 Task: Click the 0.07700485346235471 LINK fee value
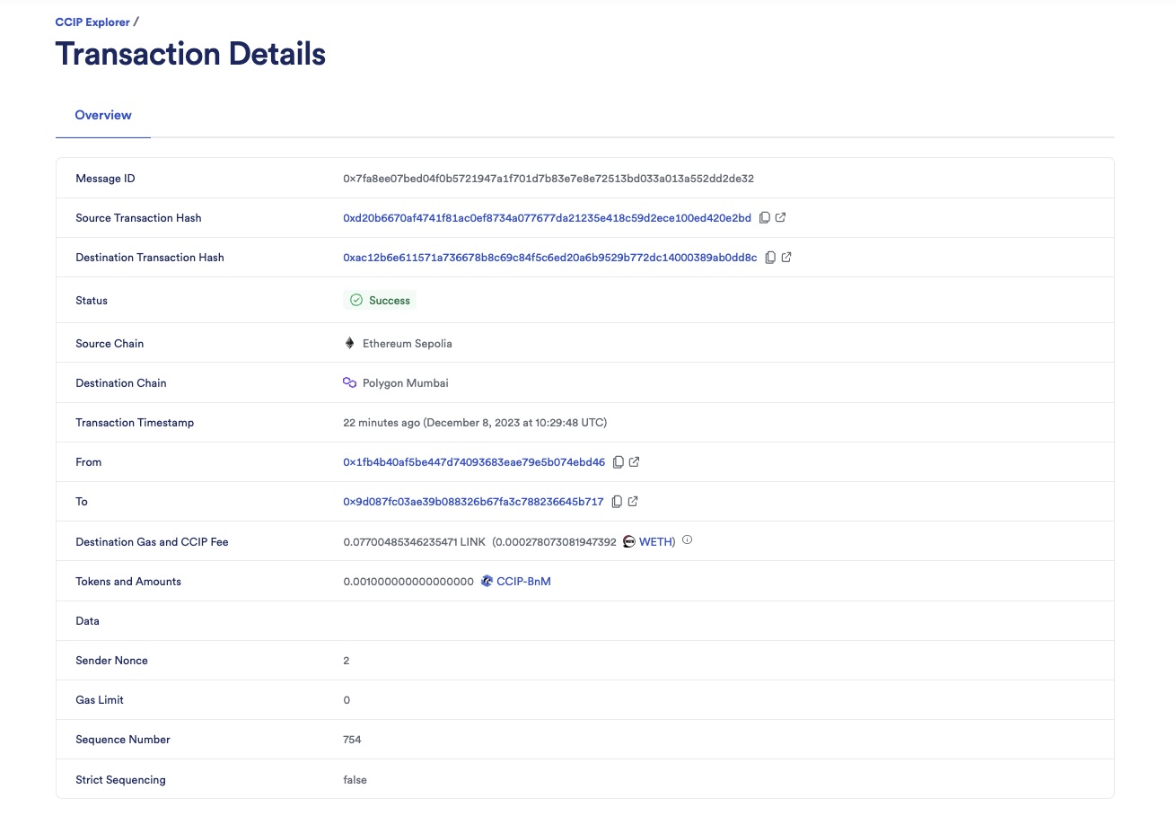(414, 542)
